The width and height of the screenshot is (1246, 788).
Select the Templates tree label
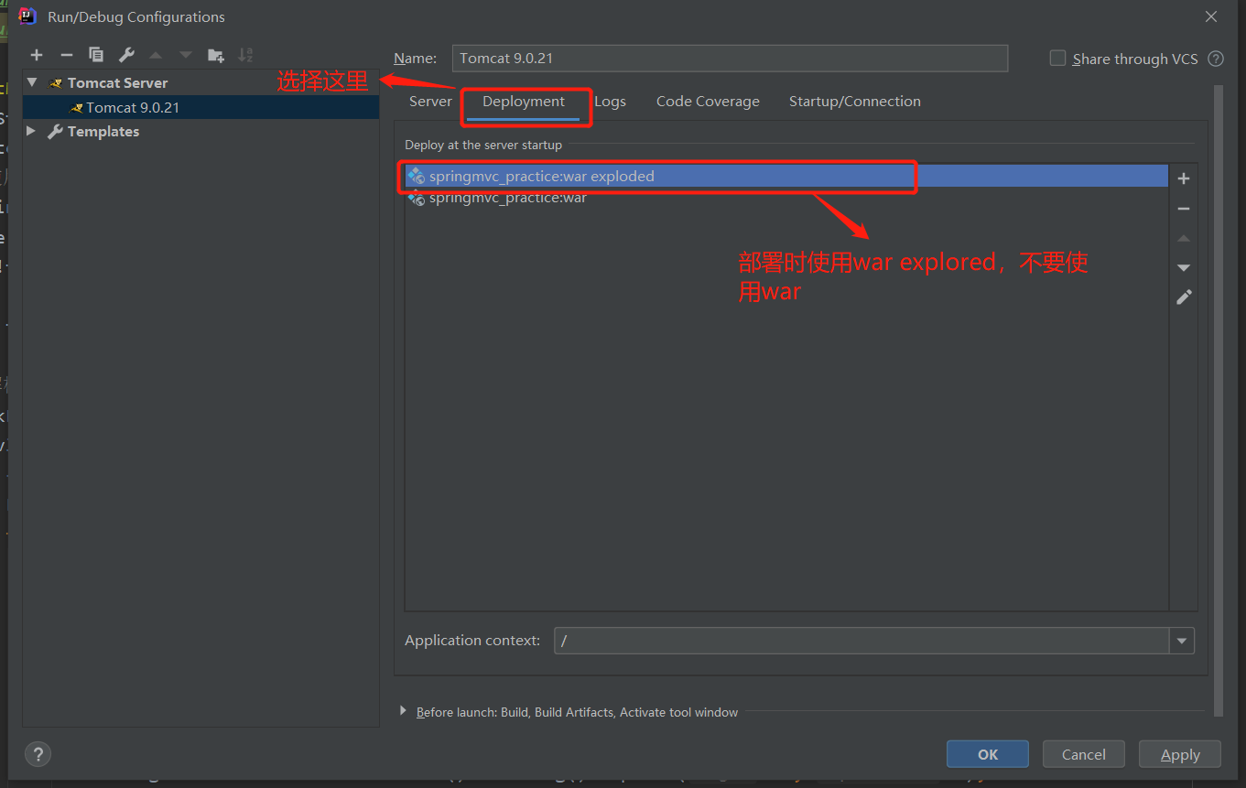pos(103,131)
